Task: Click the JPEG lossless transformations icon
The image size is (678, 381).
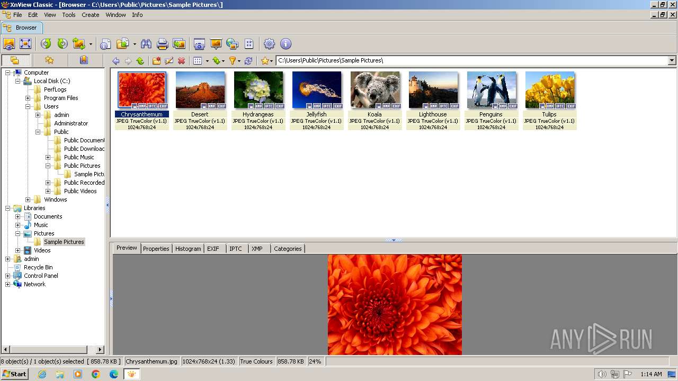Action: [79, 44]
